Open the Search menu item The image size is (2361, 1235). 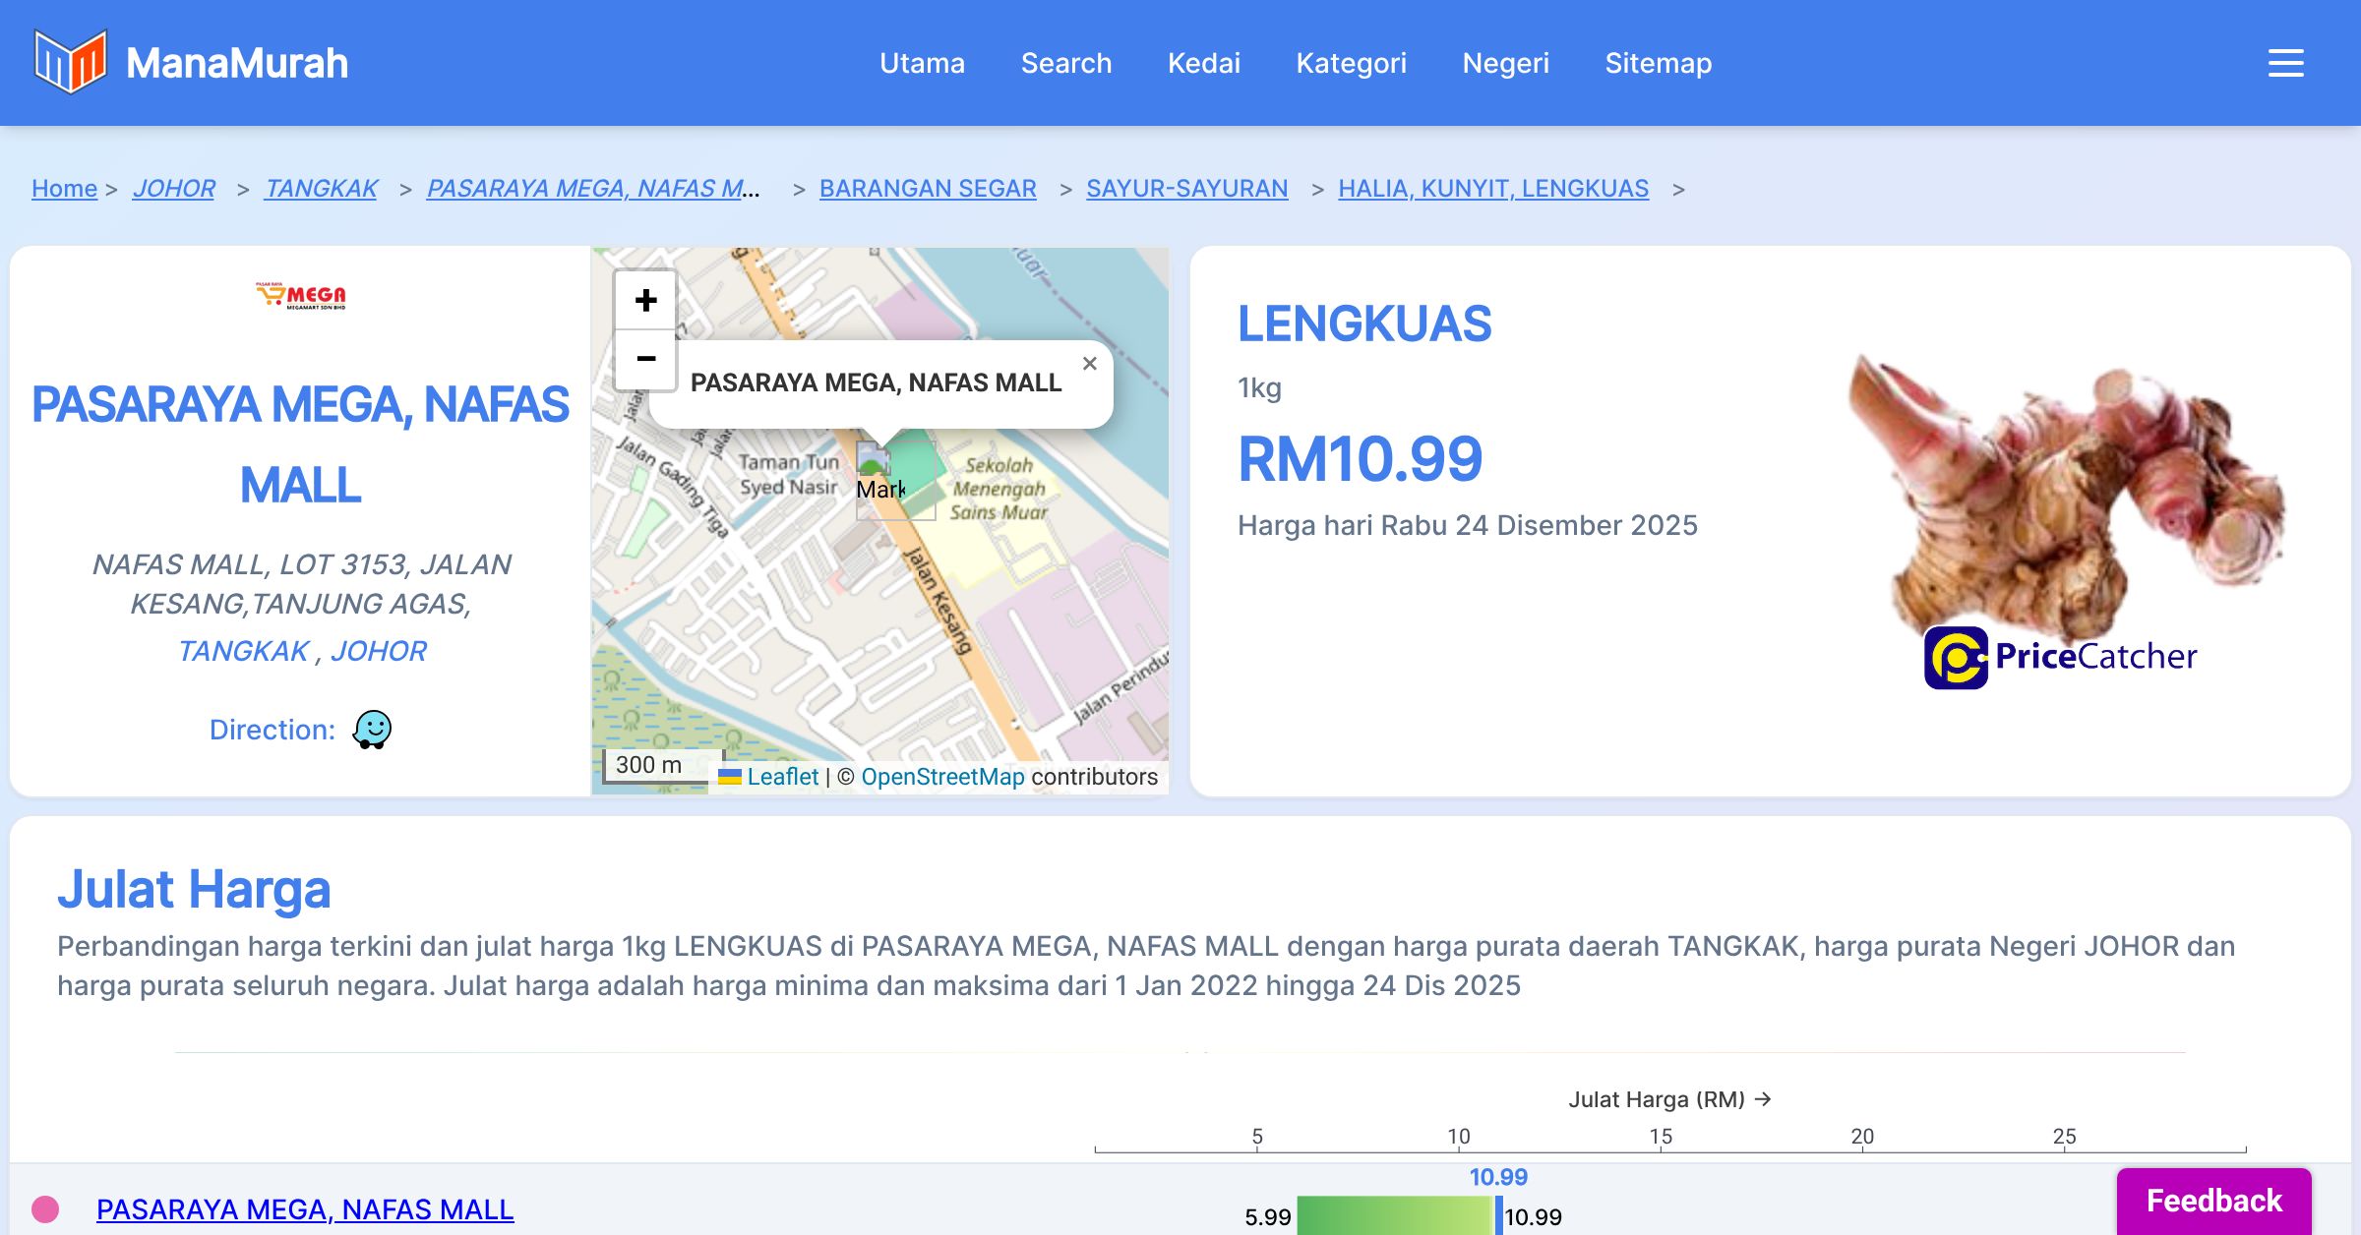(x=1065, y=63)
